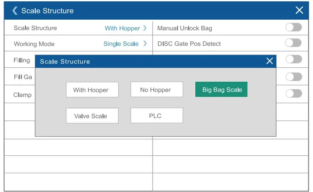Toggle the switch in the Filling row
This screenshot has width=313, height=192.
pos(293,59)
